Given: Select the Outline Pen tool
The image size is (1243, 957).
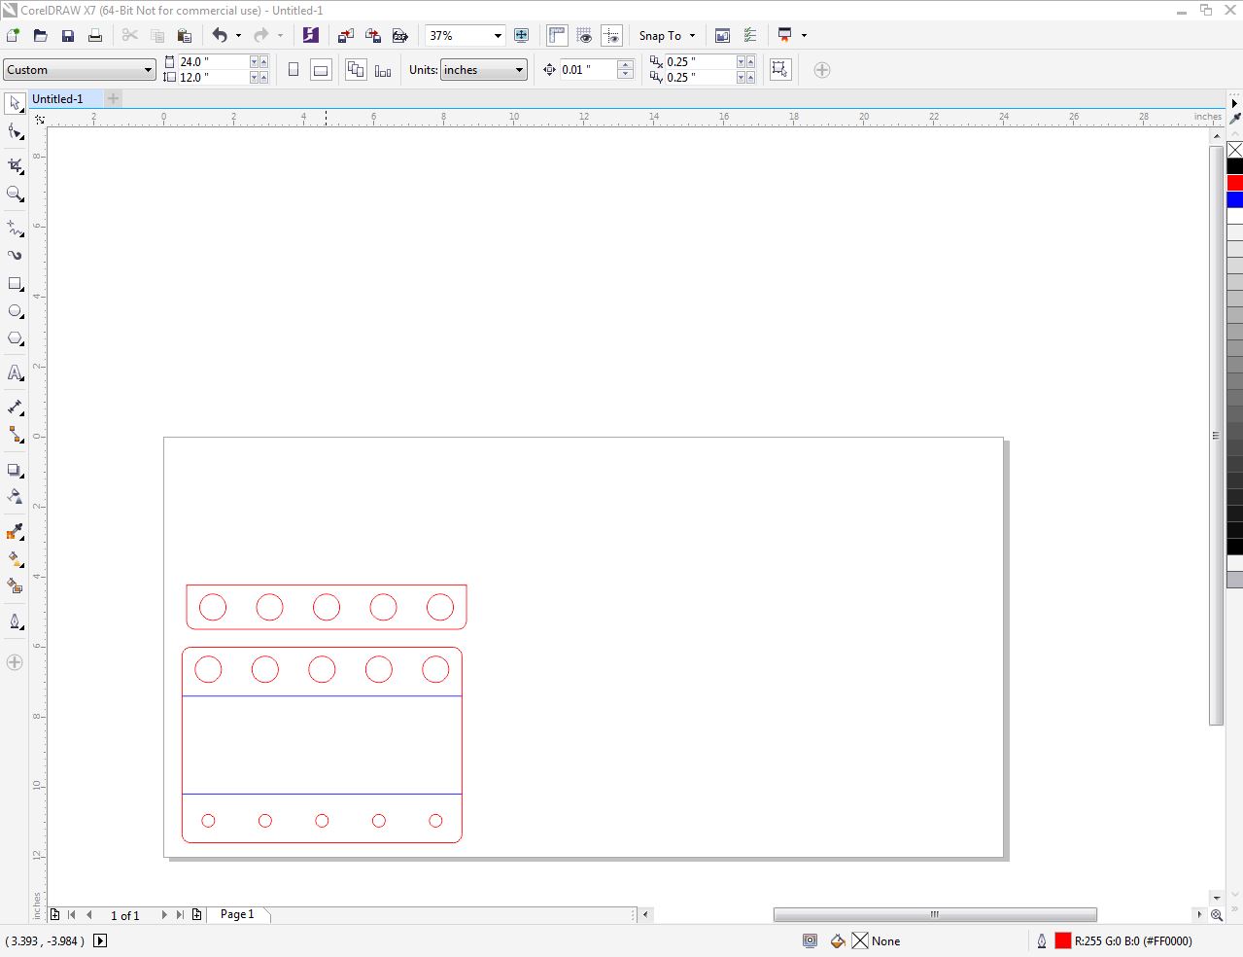Looking at the screenshot, I should (x=15, y=621).
